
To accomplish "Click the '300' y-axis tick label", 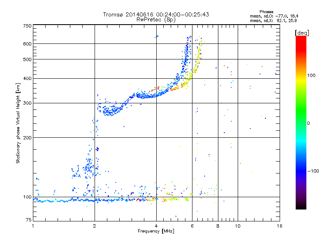I will (x=27, y=103).
